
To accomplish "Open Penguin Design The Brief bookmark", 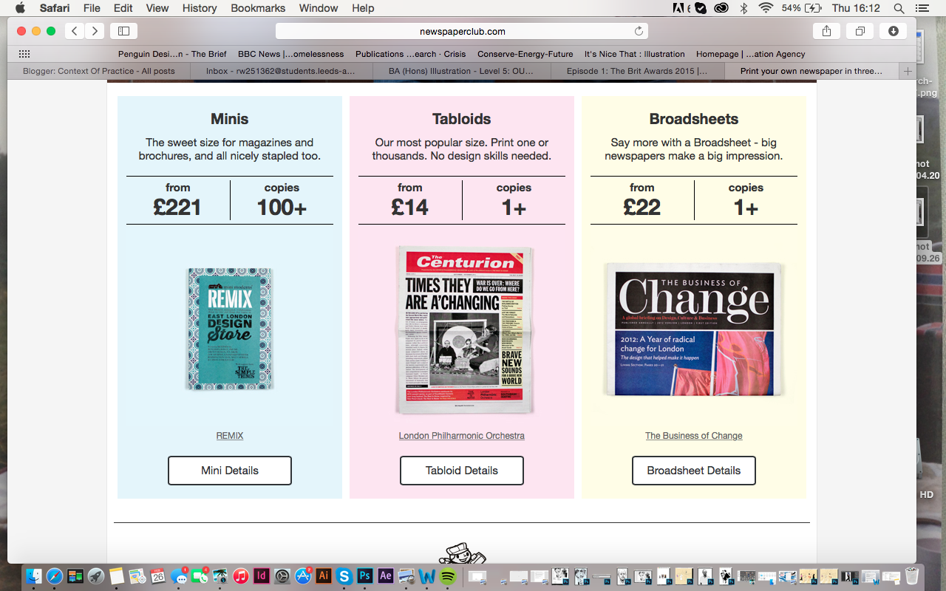I will (x=172, y=54).
